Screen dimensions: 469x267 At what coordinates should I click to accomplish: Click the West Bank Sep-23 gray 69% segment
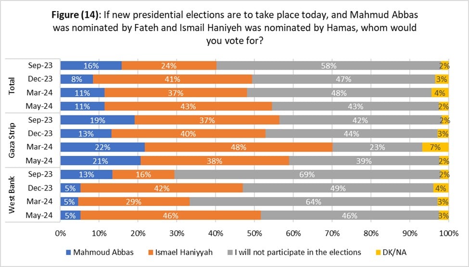(x=307, y=174)
